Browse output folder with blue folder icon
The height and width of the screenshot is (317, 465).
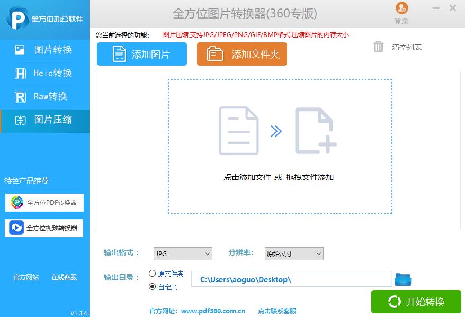click(403, 279)
